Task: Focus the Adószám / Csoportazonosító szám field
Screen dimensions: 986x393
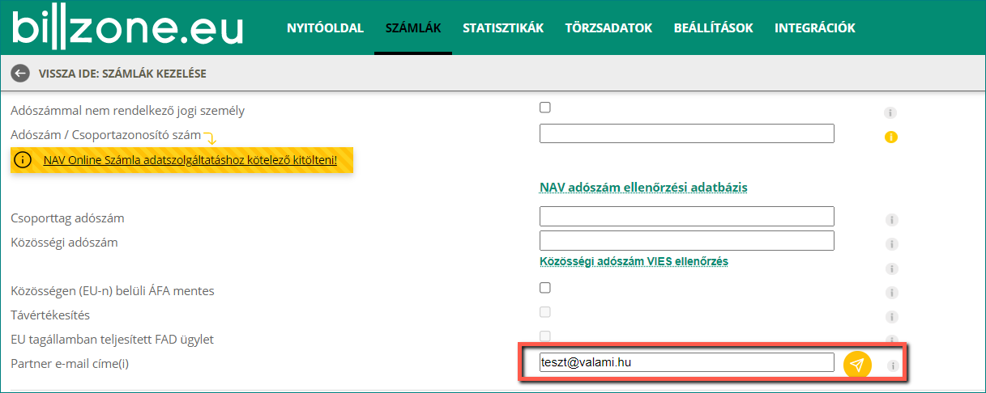Action: pos(687,133)
